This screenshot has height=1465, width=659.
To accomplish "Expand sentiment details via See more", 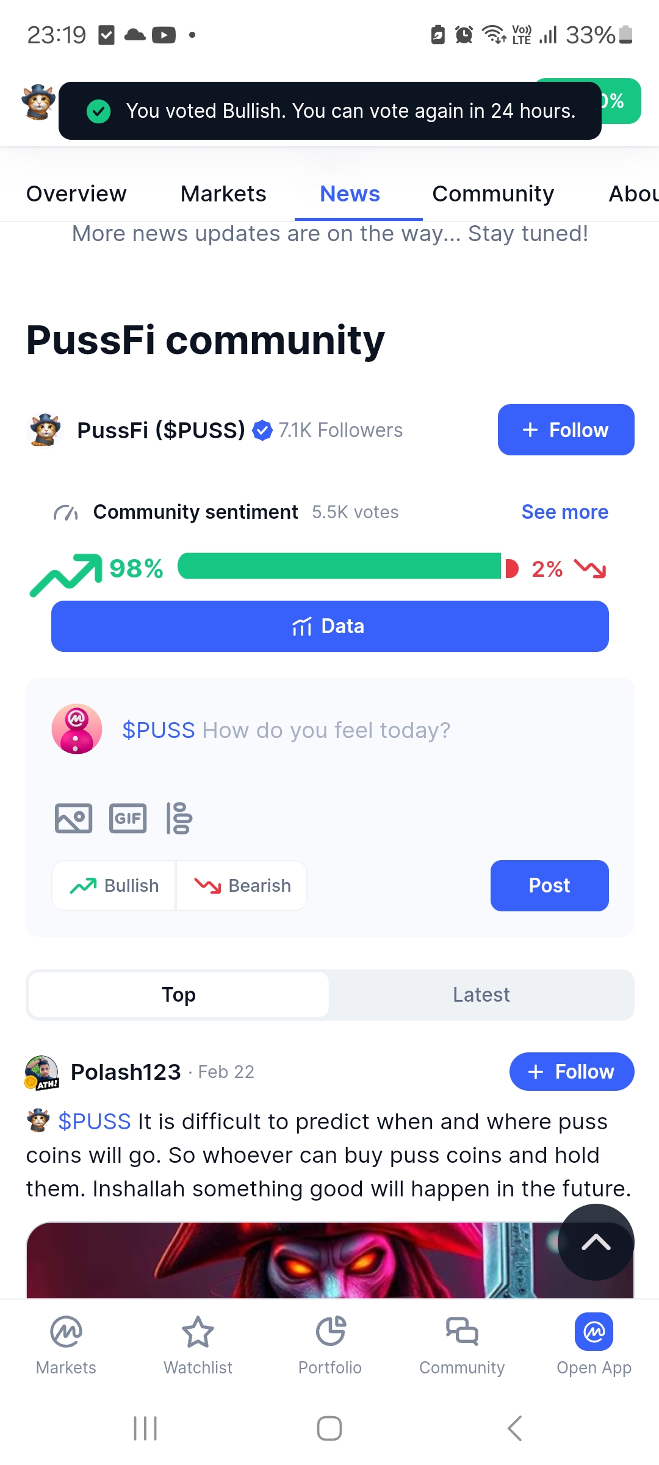I will pyautogui.click(x=565, y=512).
